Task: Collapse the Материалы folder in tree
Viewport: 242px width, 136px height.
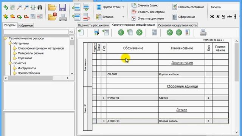Action: [x=10, y=43]
